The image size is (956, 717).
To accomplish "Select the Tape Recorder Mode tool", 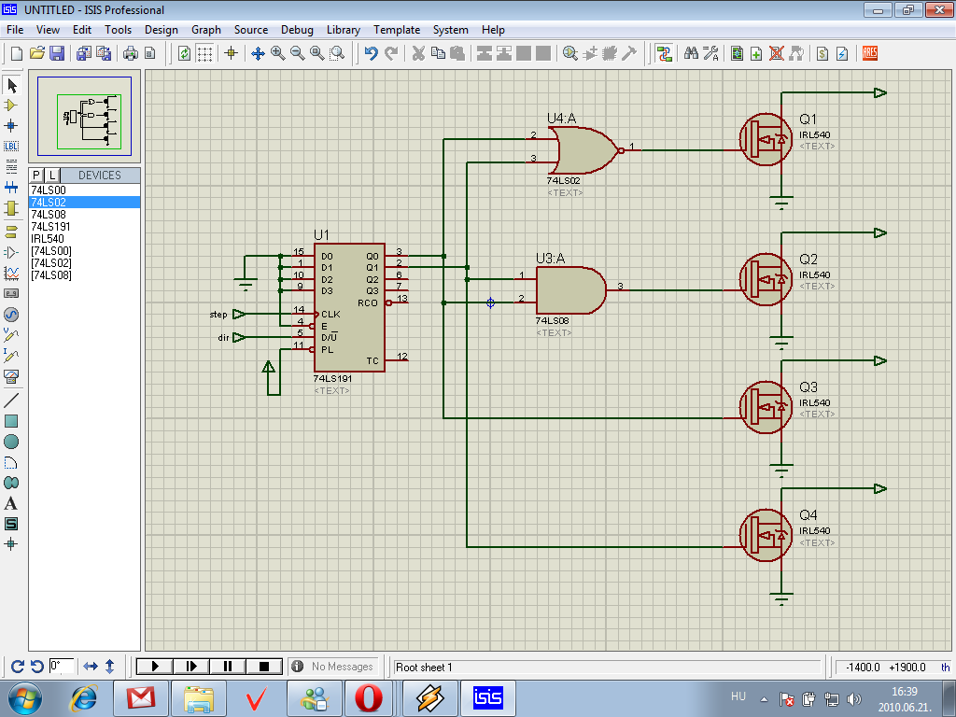I will click(11, 293).
